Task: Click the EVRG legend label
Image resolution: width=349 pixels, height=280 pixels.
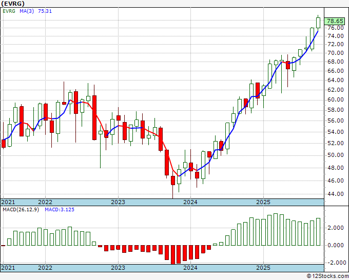Action: [9, 11]
